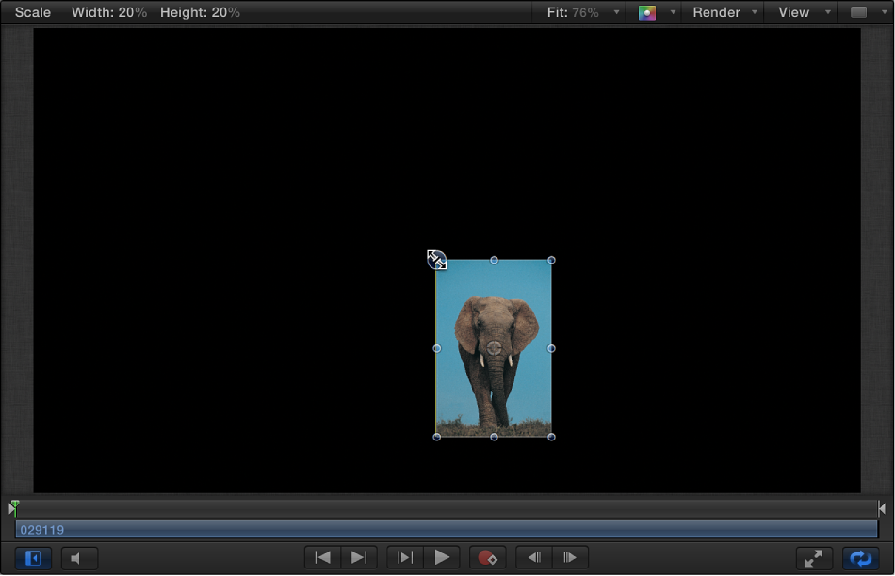Step forward one frame
Viewport: 895px width, 576px height.
click(569, 557)
